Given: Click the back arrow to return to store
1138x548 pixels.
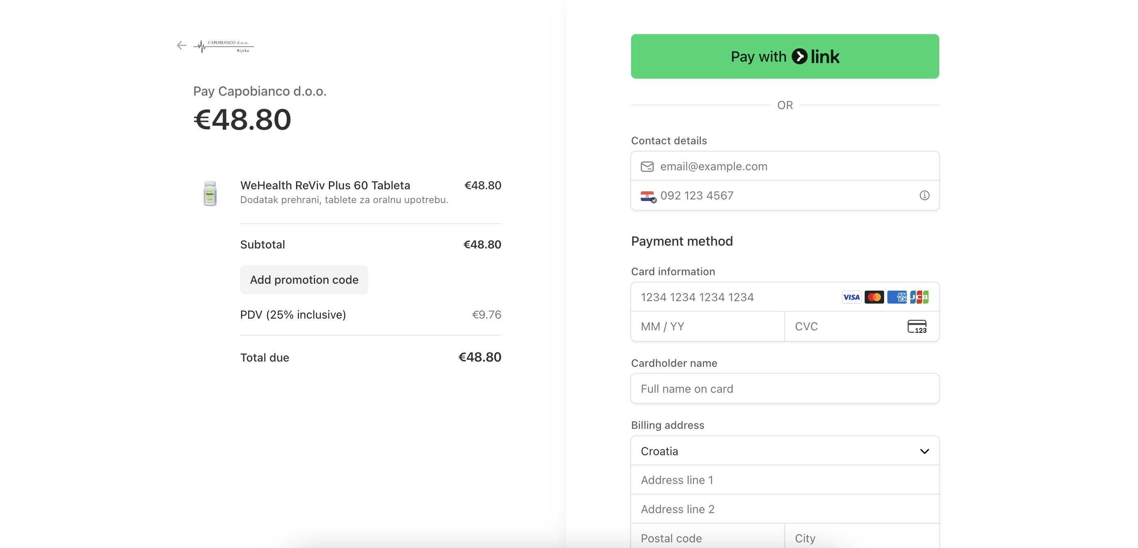Looking at the screenshot, I should point(181,45).
